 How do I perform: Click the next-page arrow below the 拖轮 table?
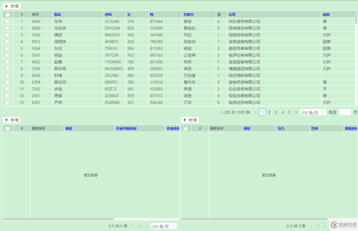[147, 226]
